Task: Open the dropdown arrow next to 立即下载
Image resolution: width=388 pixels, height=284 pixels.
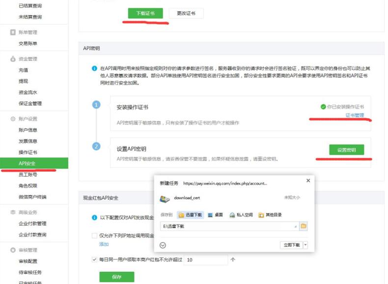Action: [x=305, y=245]
